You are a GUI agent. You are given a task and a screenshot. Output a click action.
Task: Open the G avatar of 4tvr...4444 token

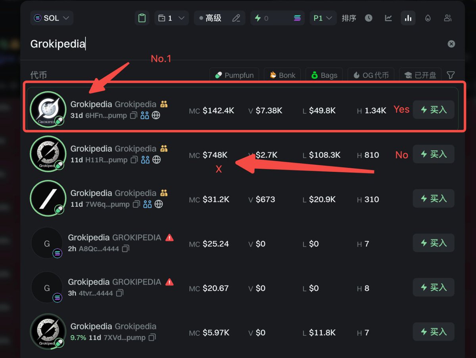pos(47,287)
